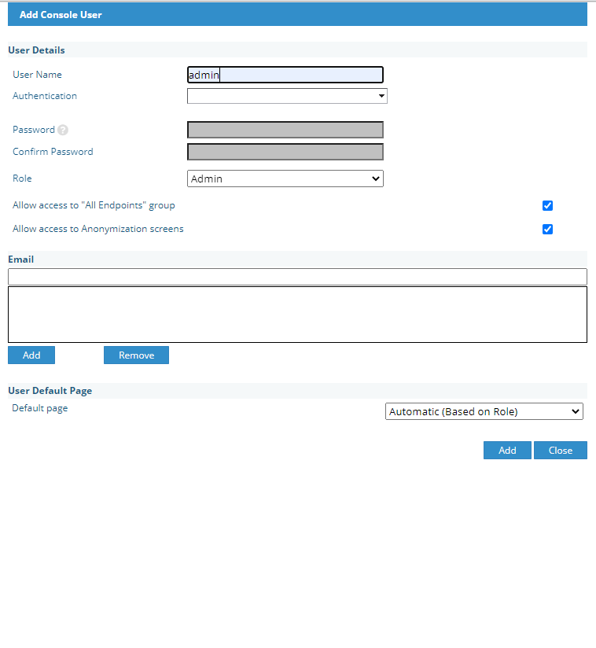Close the Add Console User dialog

[560, 450]
